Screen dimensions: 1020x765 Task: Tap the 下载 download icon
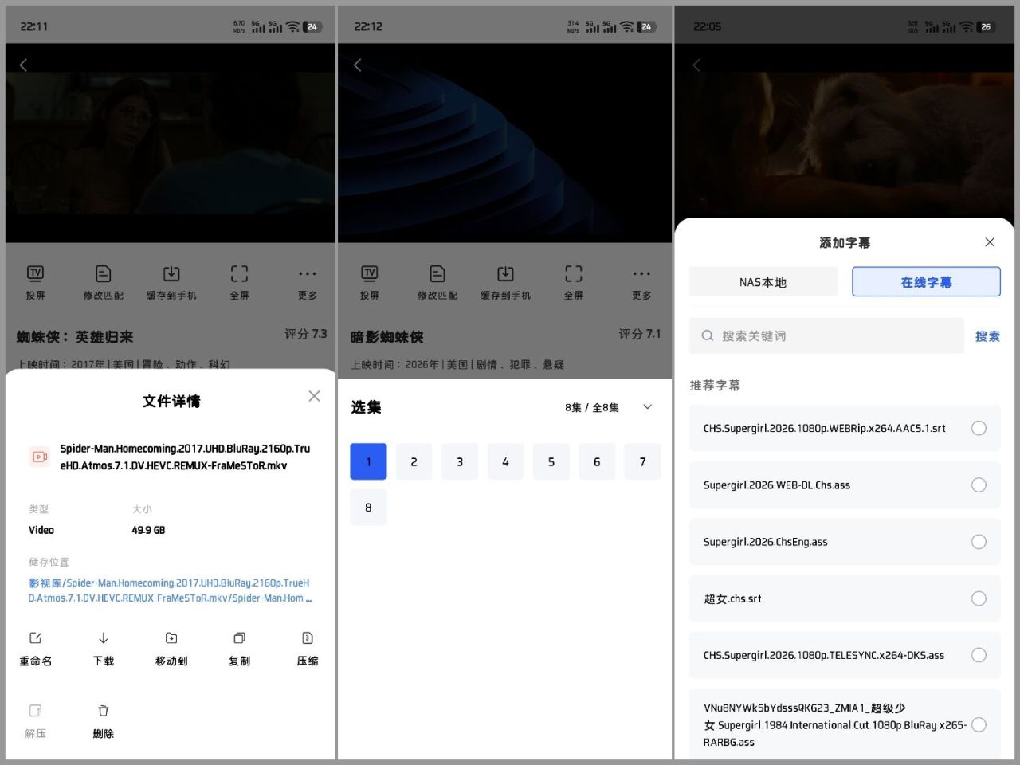point(104,638)
